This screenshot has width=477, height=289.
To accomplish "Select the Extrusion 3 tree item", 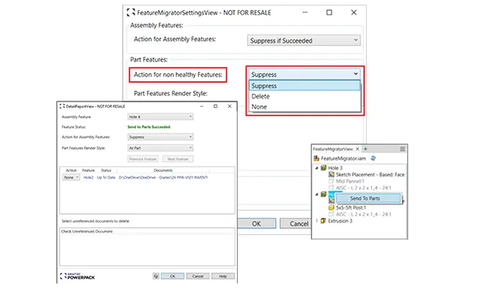I will click(340, 221).
